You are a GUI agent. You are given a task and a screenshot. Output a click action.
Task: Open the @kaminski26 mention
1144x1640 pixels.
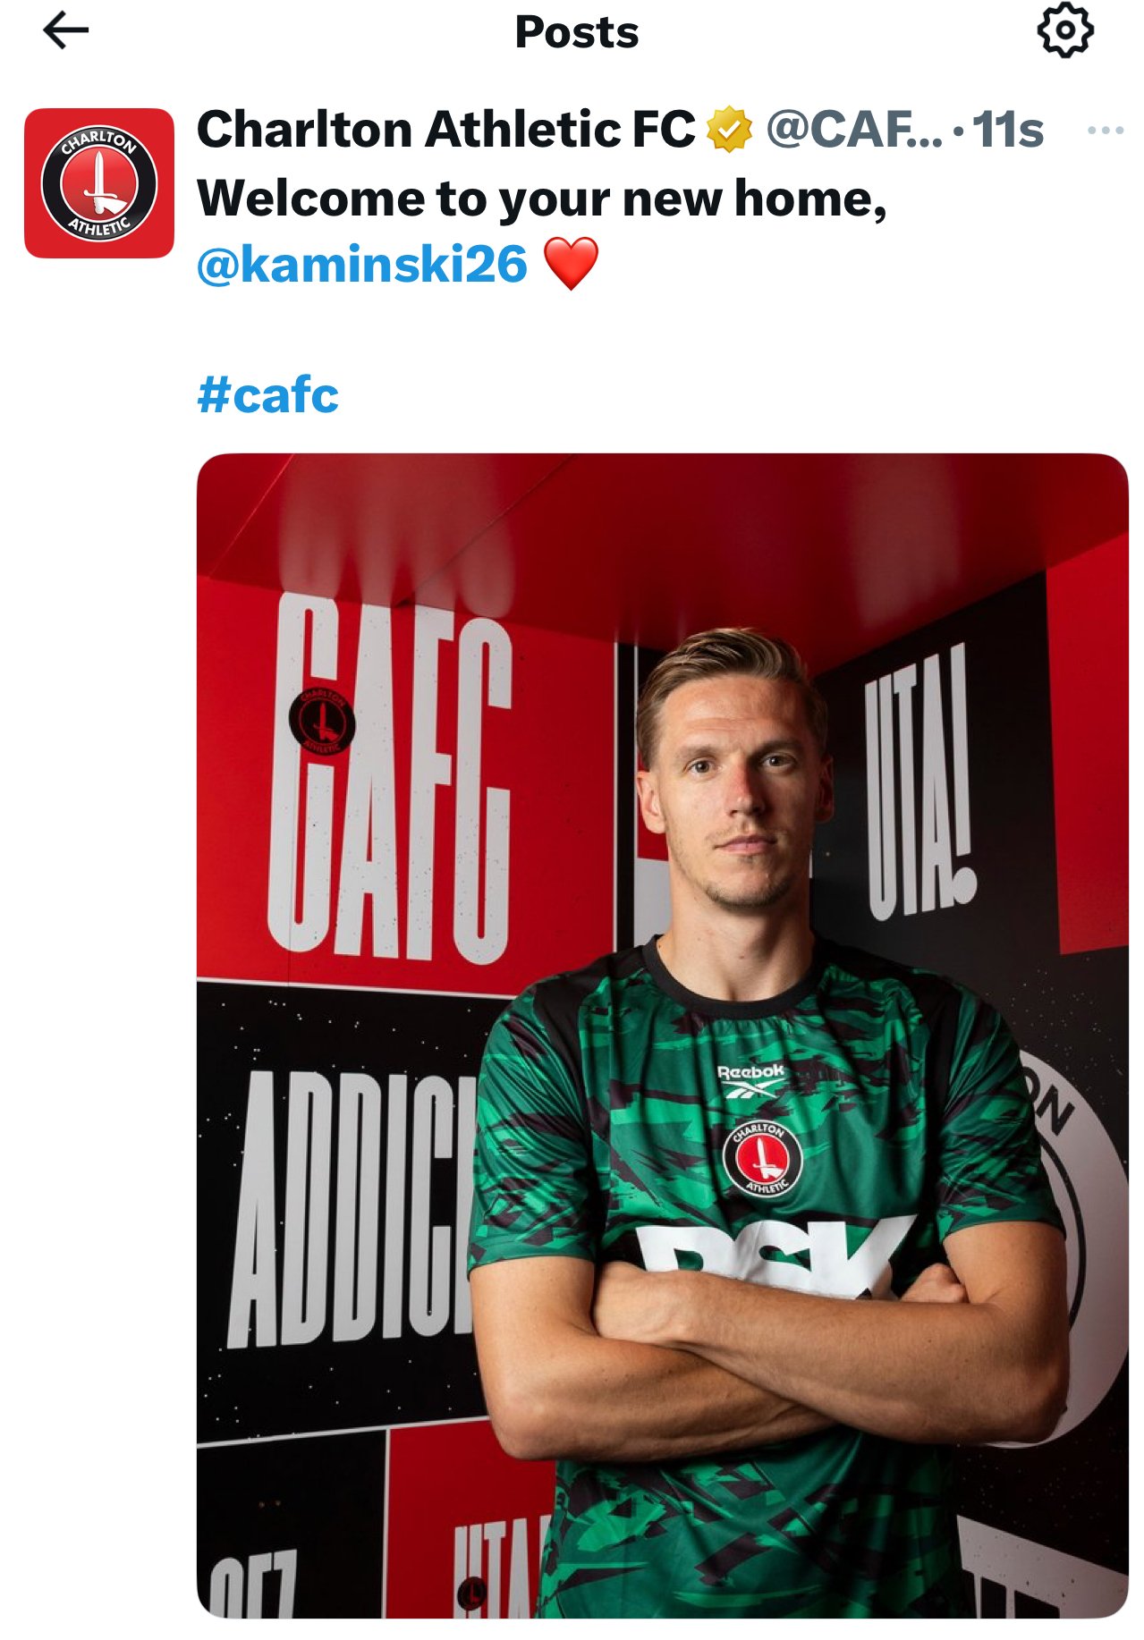coord(362,265)
